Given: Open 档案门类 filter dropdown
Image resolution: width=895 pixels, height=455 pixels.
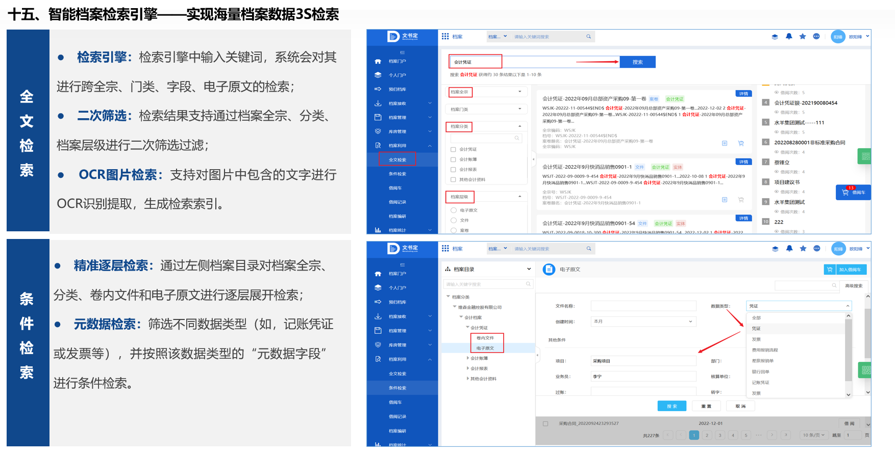Looking at the screenshot, I should 486,109.
